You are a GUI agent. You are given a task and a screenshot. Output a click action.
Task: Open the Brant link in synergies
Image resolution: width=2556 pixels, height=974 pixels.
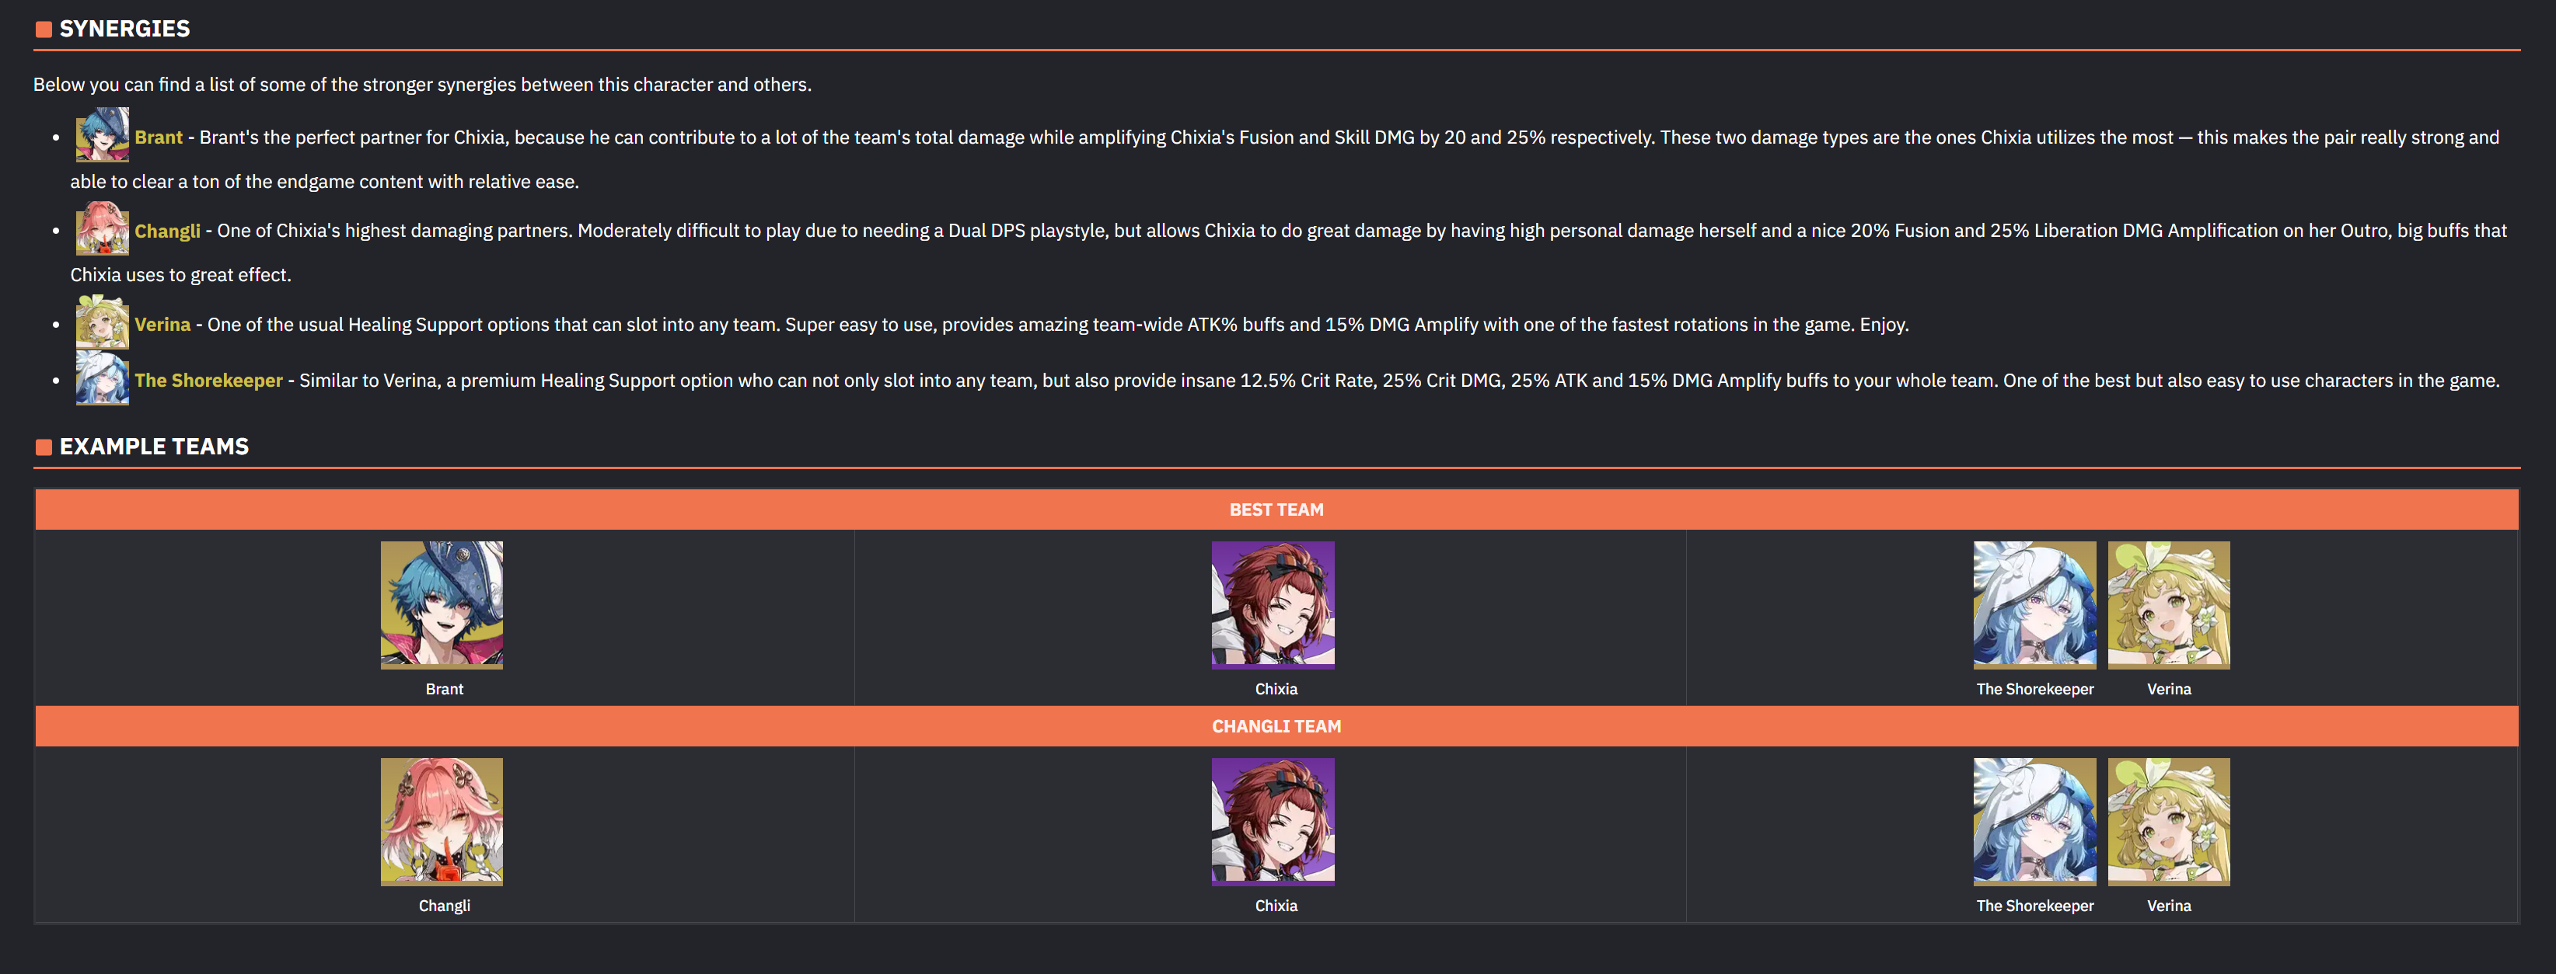point(159,137)
